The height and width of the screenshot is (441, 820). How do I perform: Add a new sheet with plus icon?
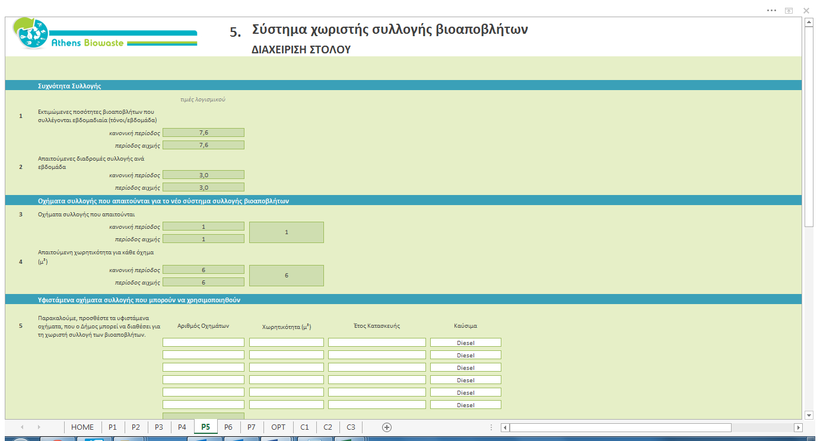tap(387, 427)
